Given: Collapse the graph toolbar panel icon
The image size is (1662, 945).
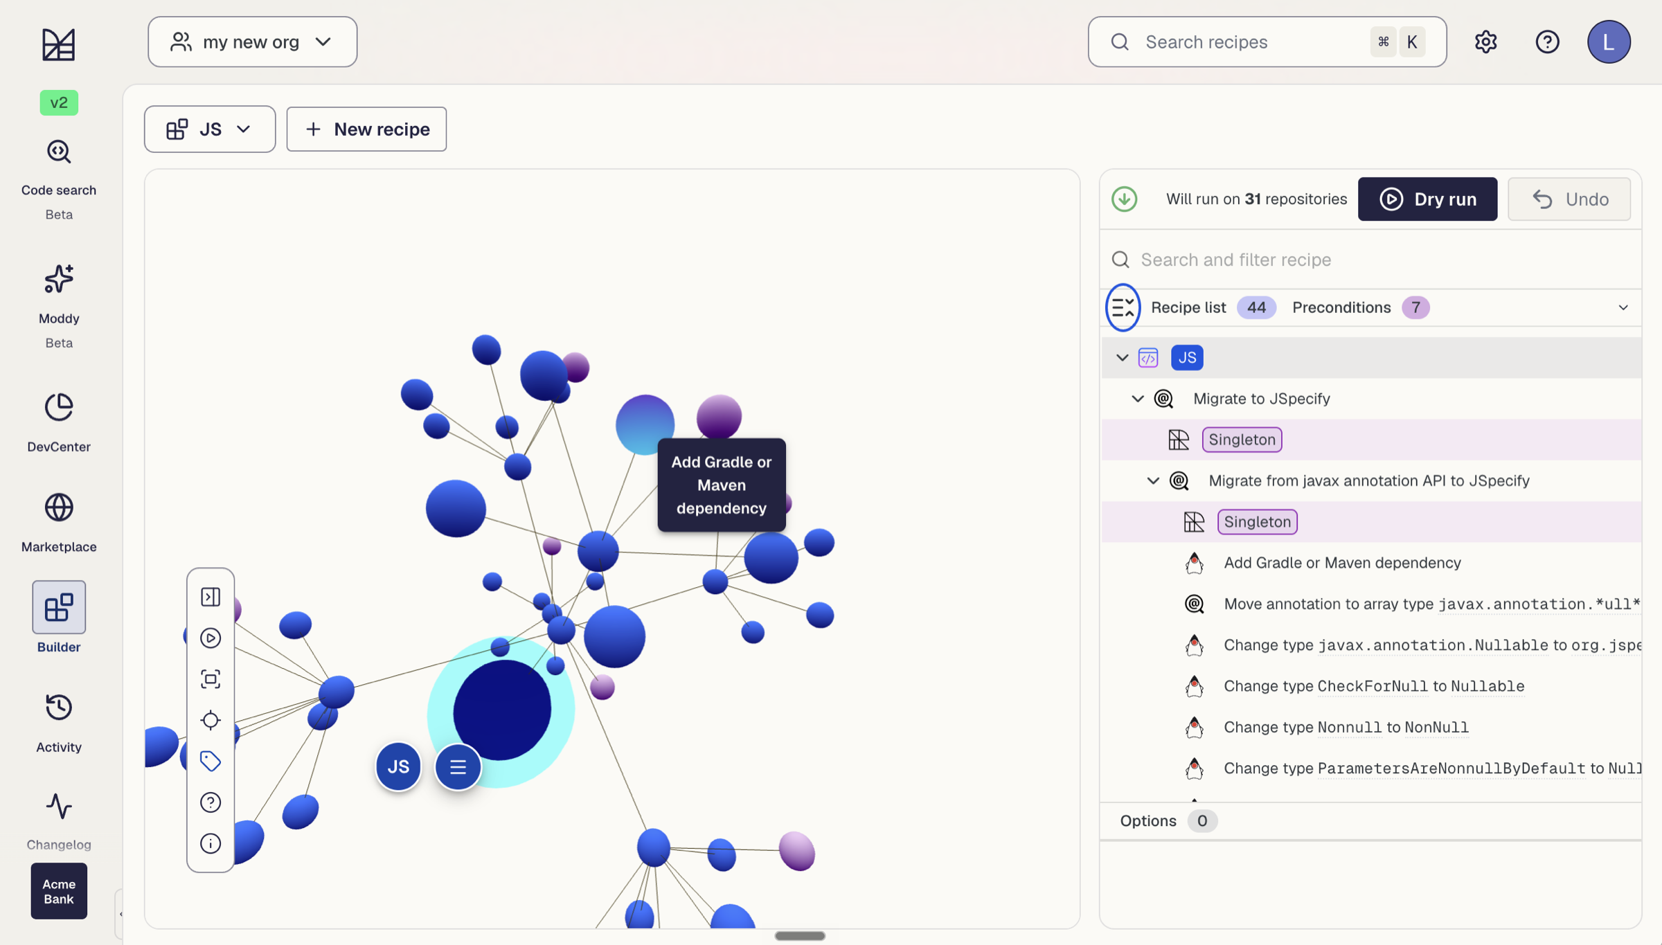Looking at the screenshot, I should click(211, 597).
